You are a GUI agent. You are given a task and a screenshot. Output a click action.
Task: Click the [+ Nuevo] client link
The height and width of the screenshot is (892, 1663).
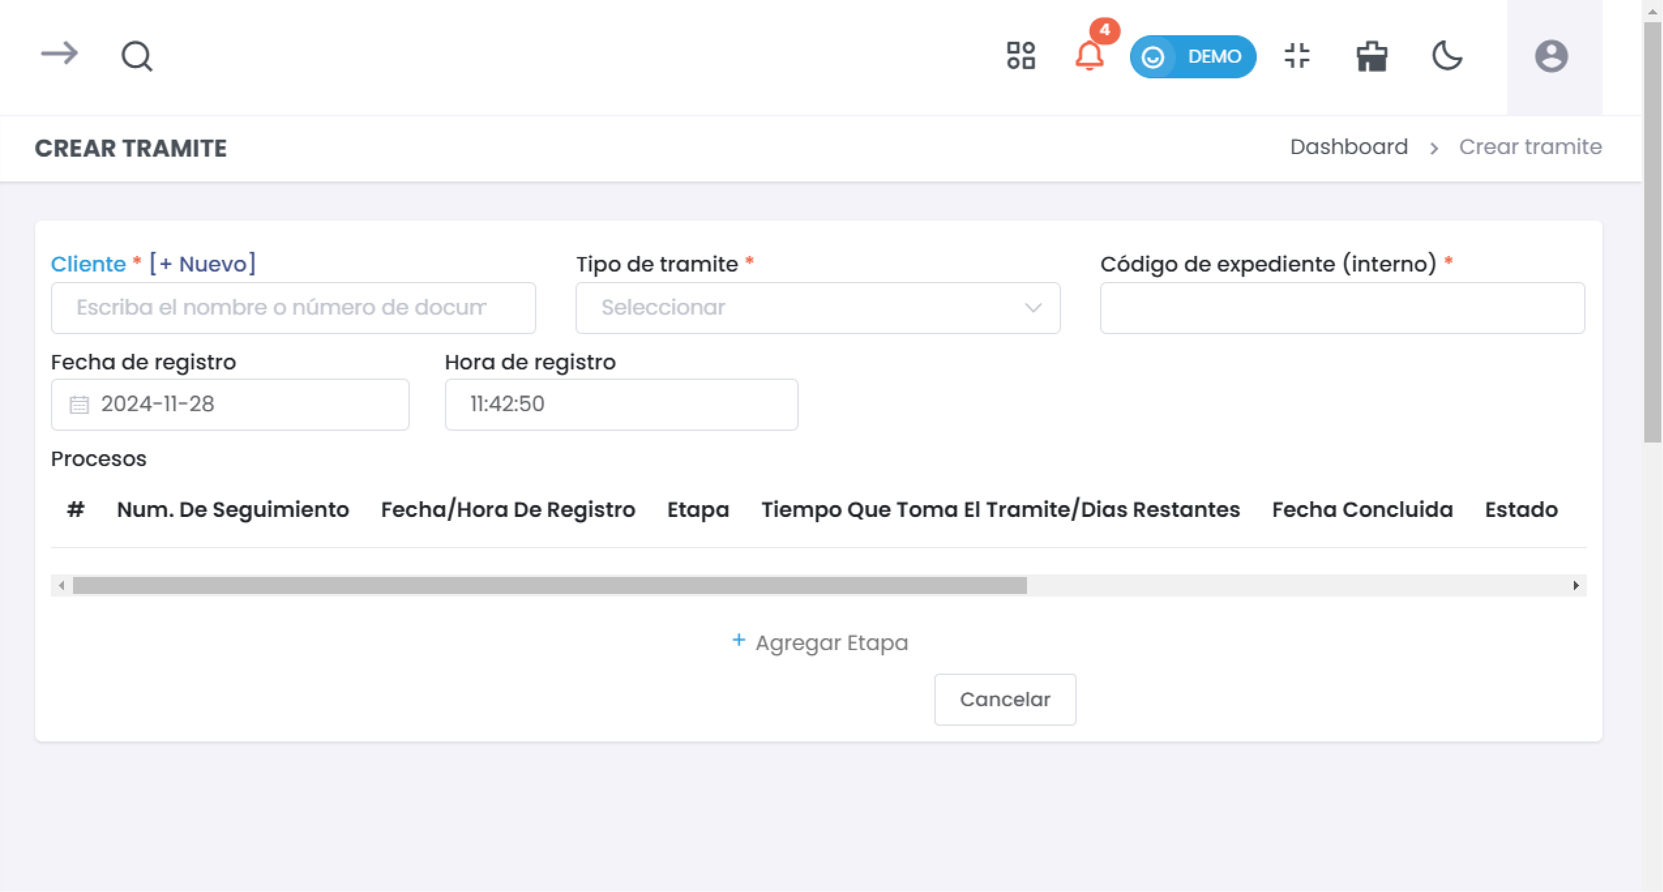click(x=203, y=264)
